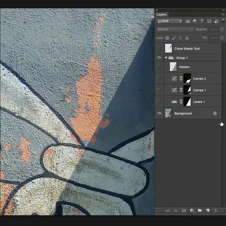Create new fill or adjustment layer

pyautogui.click(x=192, y=211)
